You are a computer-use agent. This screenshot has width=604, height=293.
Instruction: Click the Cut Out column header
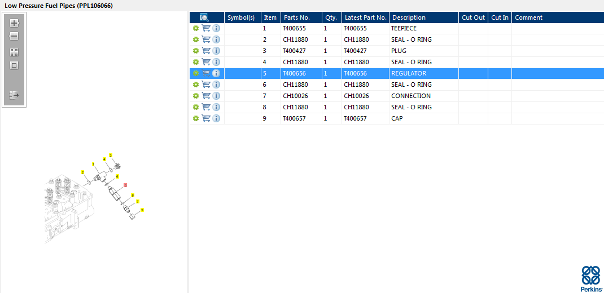click(473, 17)
